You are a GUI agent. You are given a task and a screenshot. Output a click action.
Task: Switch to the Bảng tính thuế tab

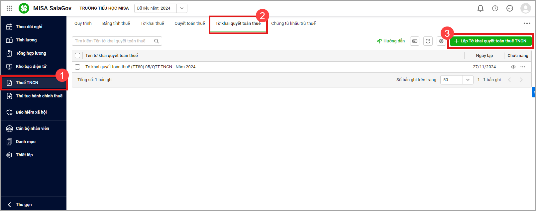tap(116, 24)
